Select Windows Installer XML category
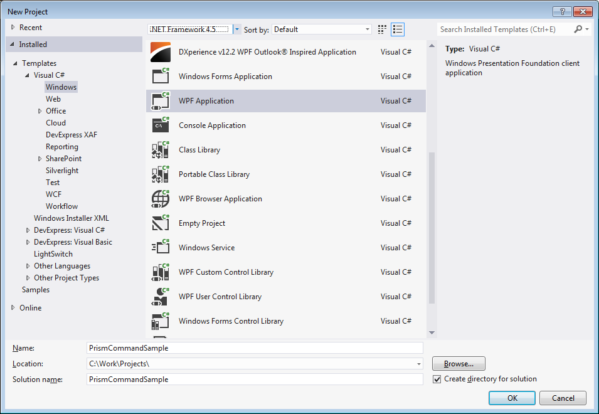This screenshot has height=414, width=599. pyautogui.click(x=71, y=218)
